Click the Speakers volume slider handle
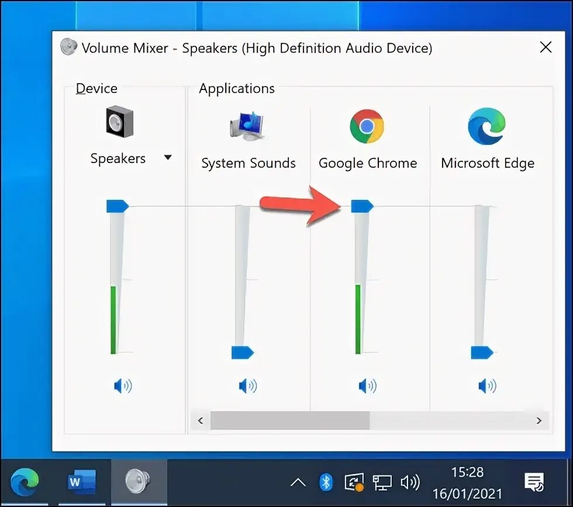Viewport: 573px width, 507px height. coord(118,206)
